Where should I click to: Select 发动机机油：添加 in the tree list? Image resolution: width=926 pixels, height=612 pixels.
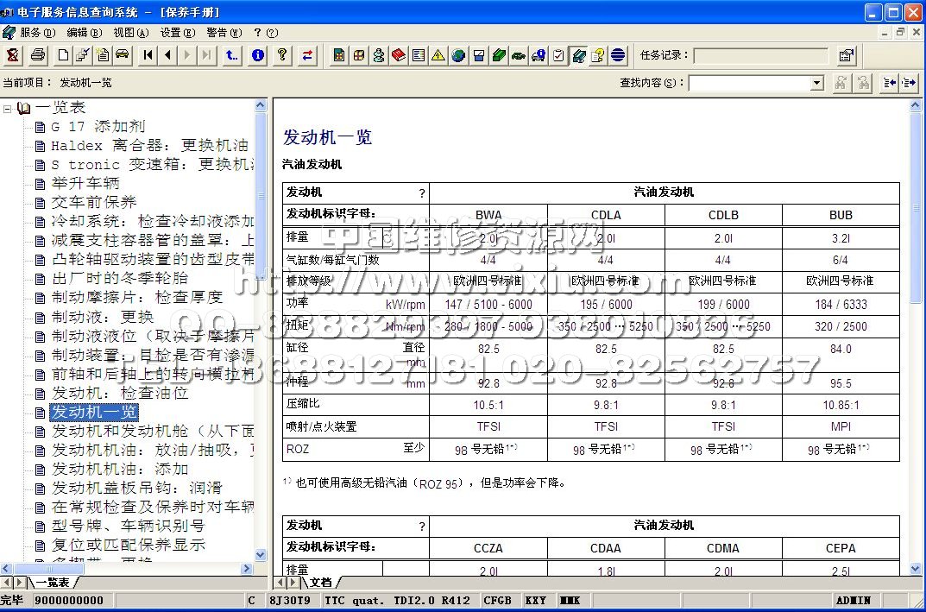[119, 469]
